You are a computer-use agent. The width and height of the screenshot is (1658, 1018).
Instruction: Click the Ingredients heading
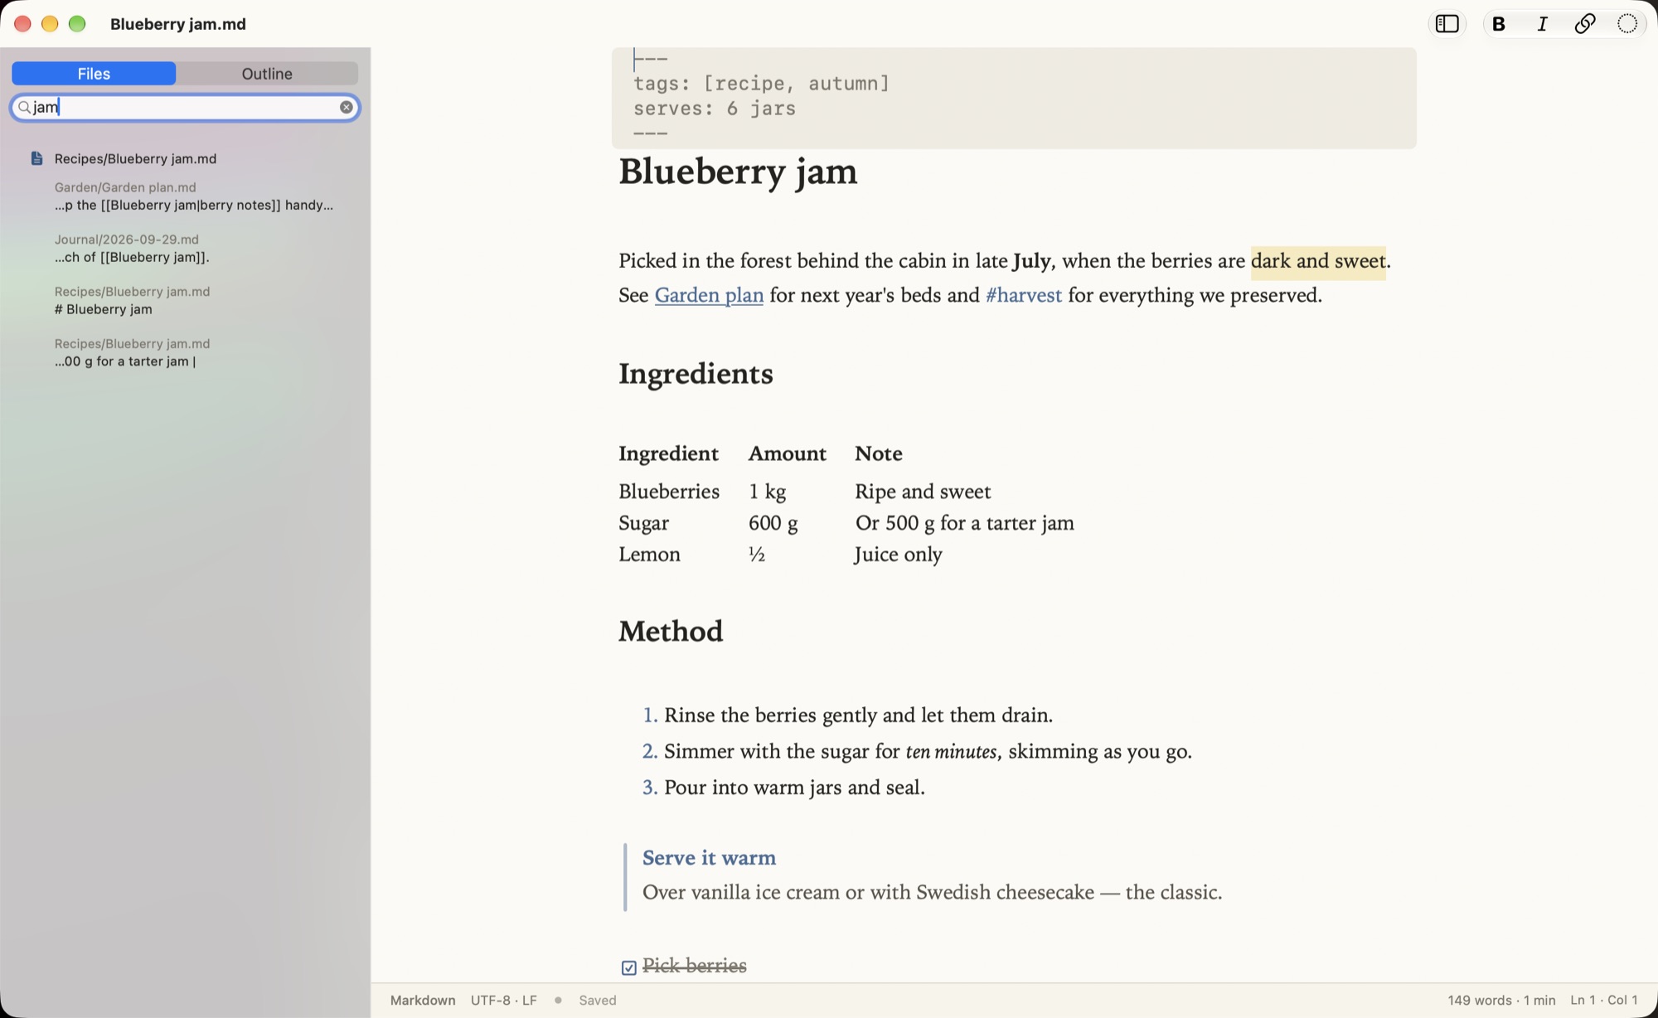click(696, 374)
